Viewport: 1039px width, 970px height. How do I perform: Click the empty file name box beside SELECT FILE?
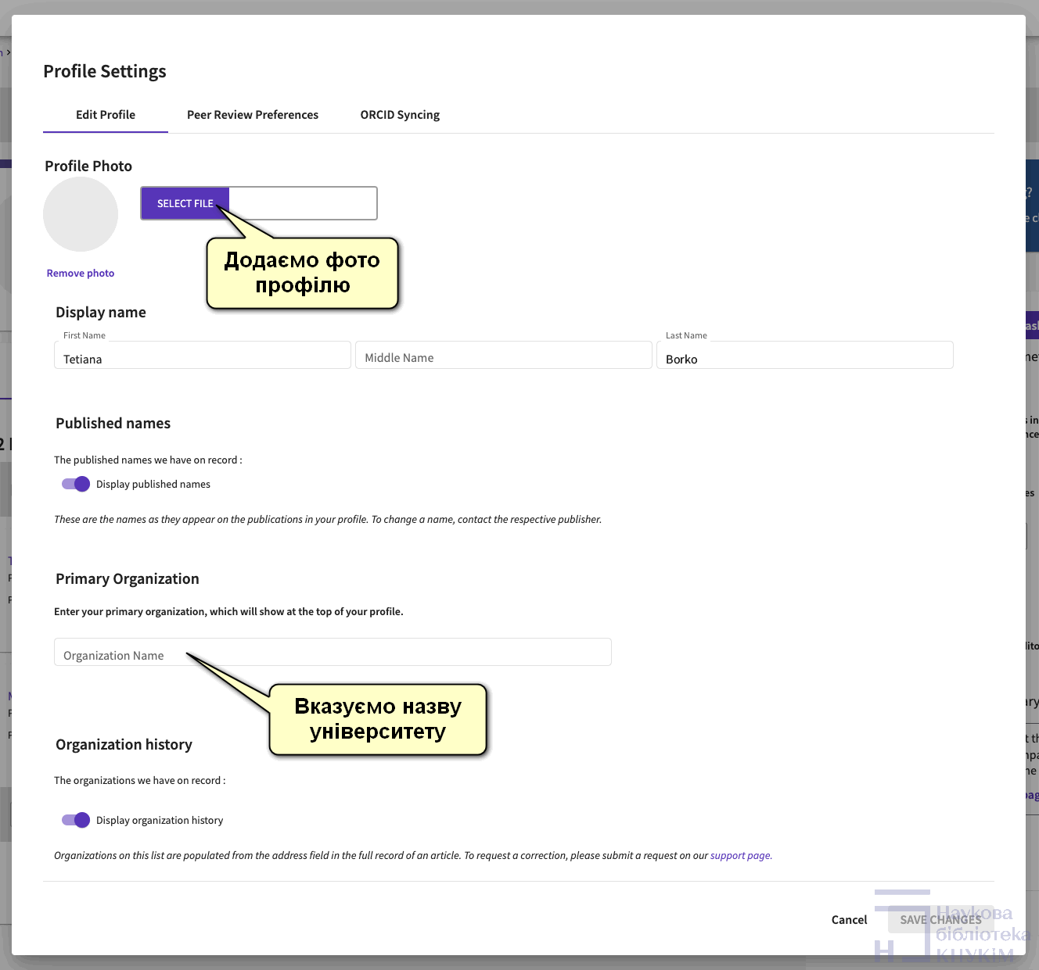click(303, 203)
